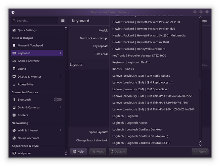Image resolution: width=220 pixels, height=166 pixels.
Task: Focus the Search settings field
Action: (x=34, y=21)
